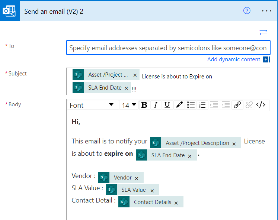Screen dimensions: 278x220
Task: Click the swap input mode arrows icon
Action: coord(263,32)
